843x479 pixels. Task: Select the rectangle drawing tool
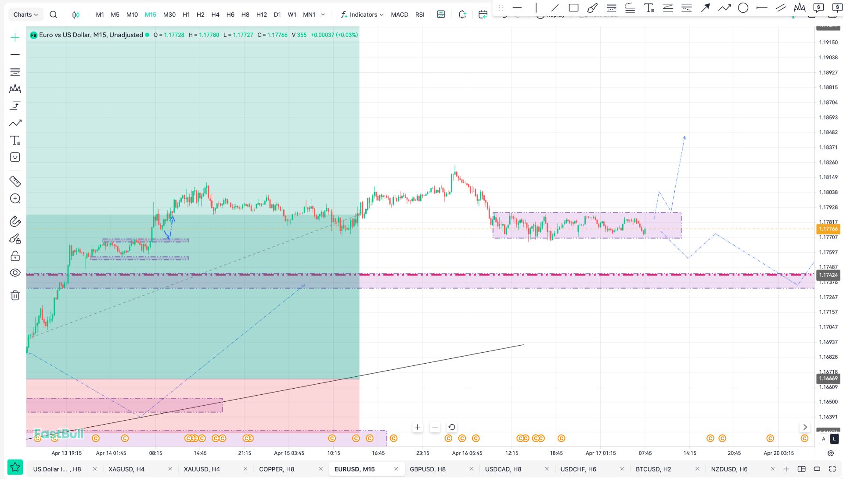point(573,8)
